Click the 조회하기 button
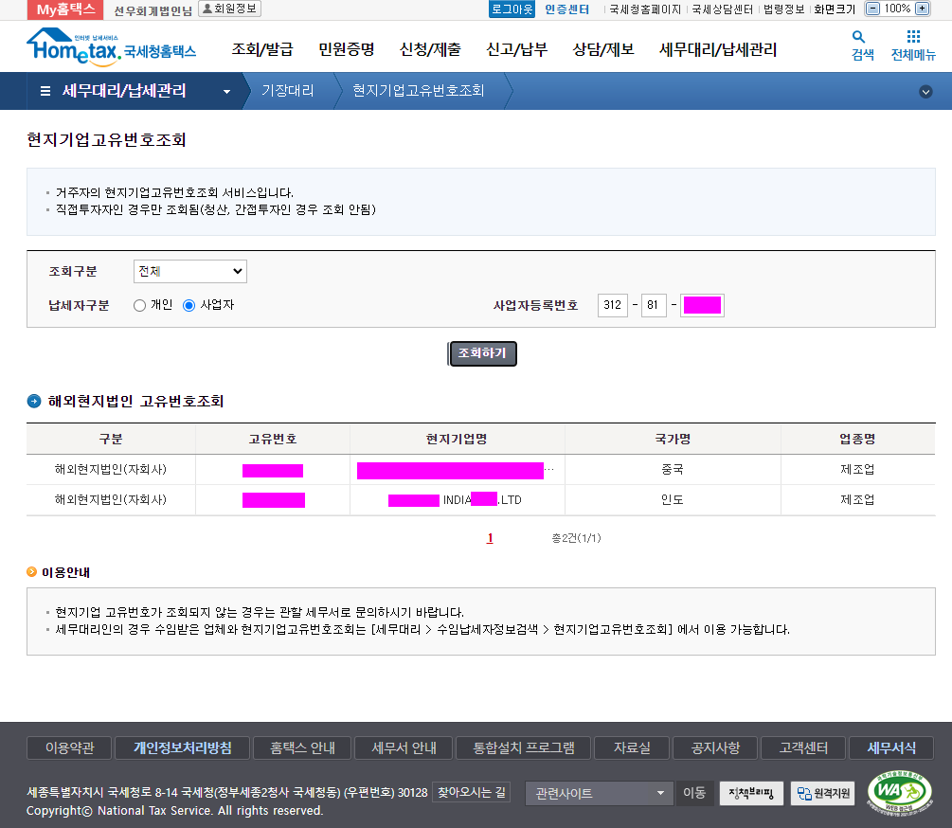952x828 pixels. [x=482, y=353]
